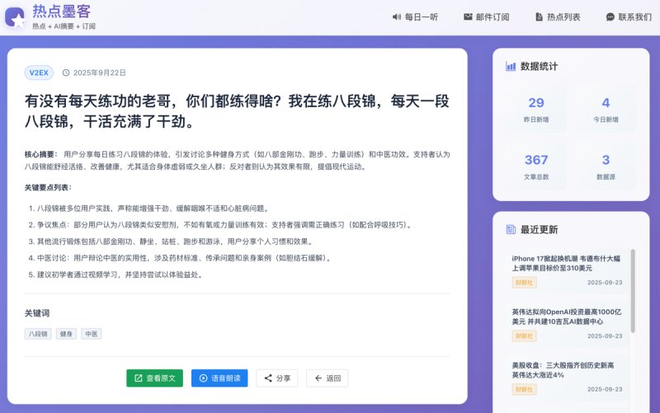The image size is (660, 413).
Task: Click the 八段锦 keyword tag
Action: [x=38, y=334]
